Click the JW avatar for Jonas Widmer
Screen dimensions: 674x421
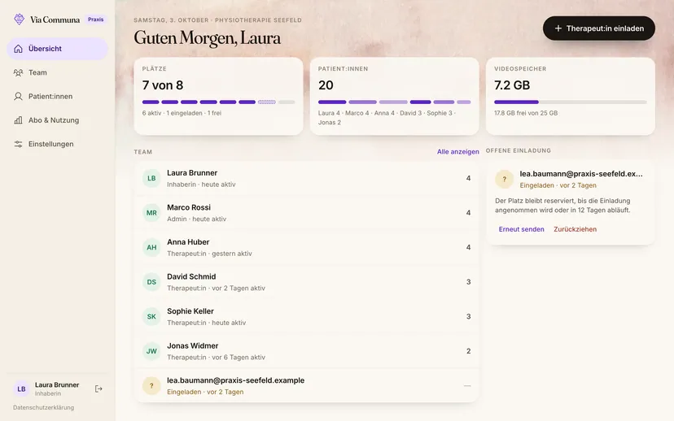pos(151,351)
